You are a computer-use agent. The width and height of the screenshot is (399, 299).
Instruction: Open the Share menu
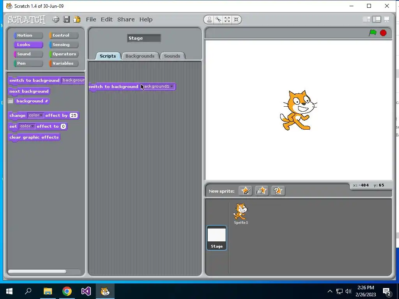pyautogui.click(x=126, y=19)
